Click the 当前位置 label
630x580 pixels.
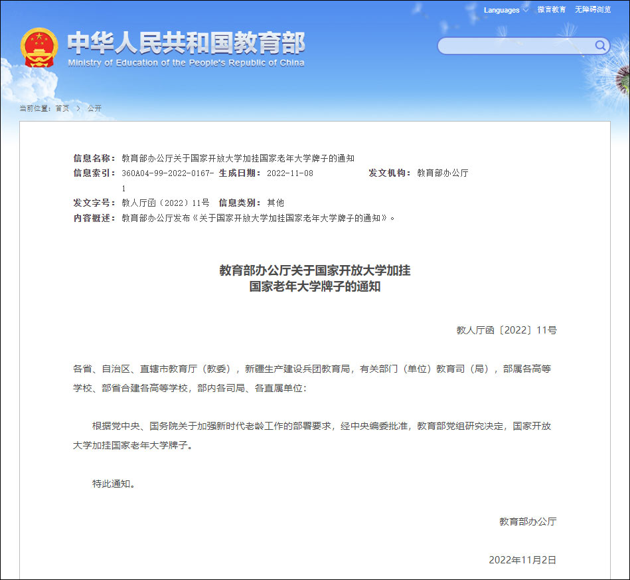click(x=35, y=108)
